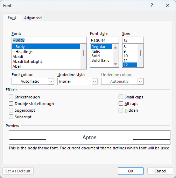Select size 9 in the list

pos(130,51)
